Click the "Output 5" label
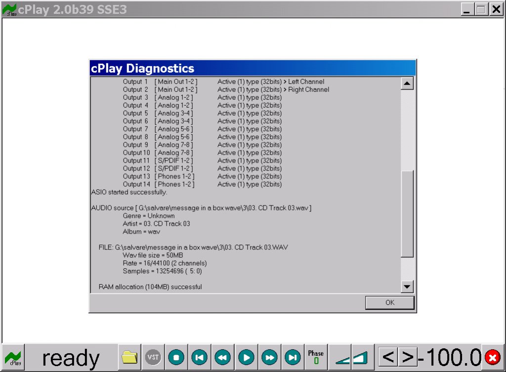 coord(135,113)
